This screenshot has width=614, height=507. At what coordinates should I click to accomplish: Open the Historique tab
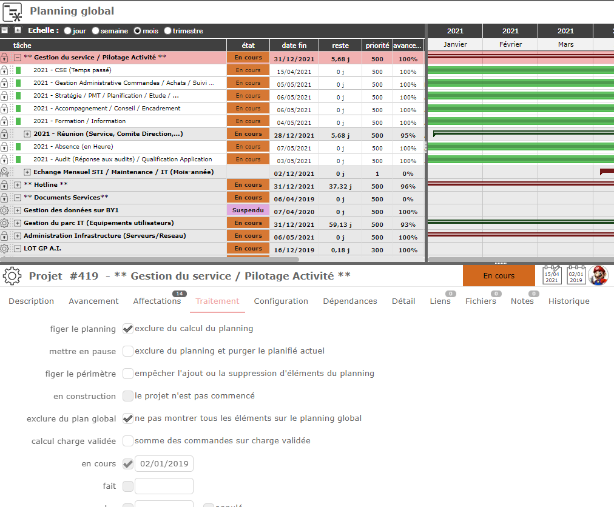[568, 301]
